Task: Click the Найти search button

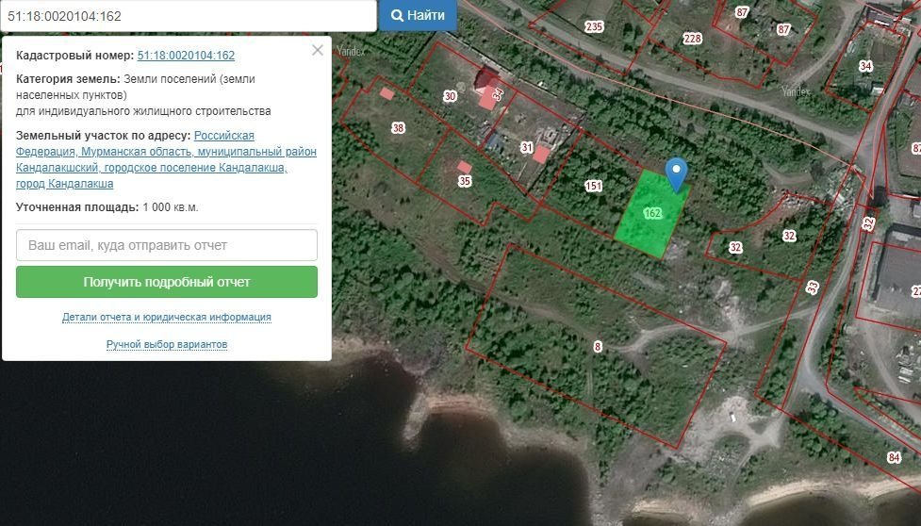Action: (418, 16)
